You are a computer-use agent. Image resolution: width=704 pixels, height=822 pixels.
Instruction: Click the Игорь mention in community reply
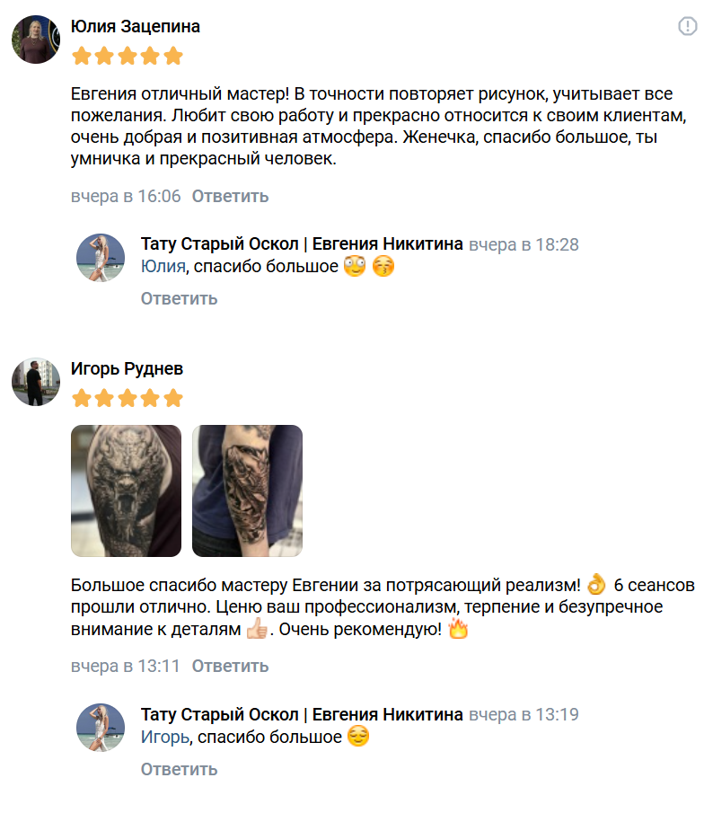[165, 737]
